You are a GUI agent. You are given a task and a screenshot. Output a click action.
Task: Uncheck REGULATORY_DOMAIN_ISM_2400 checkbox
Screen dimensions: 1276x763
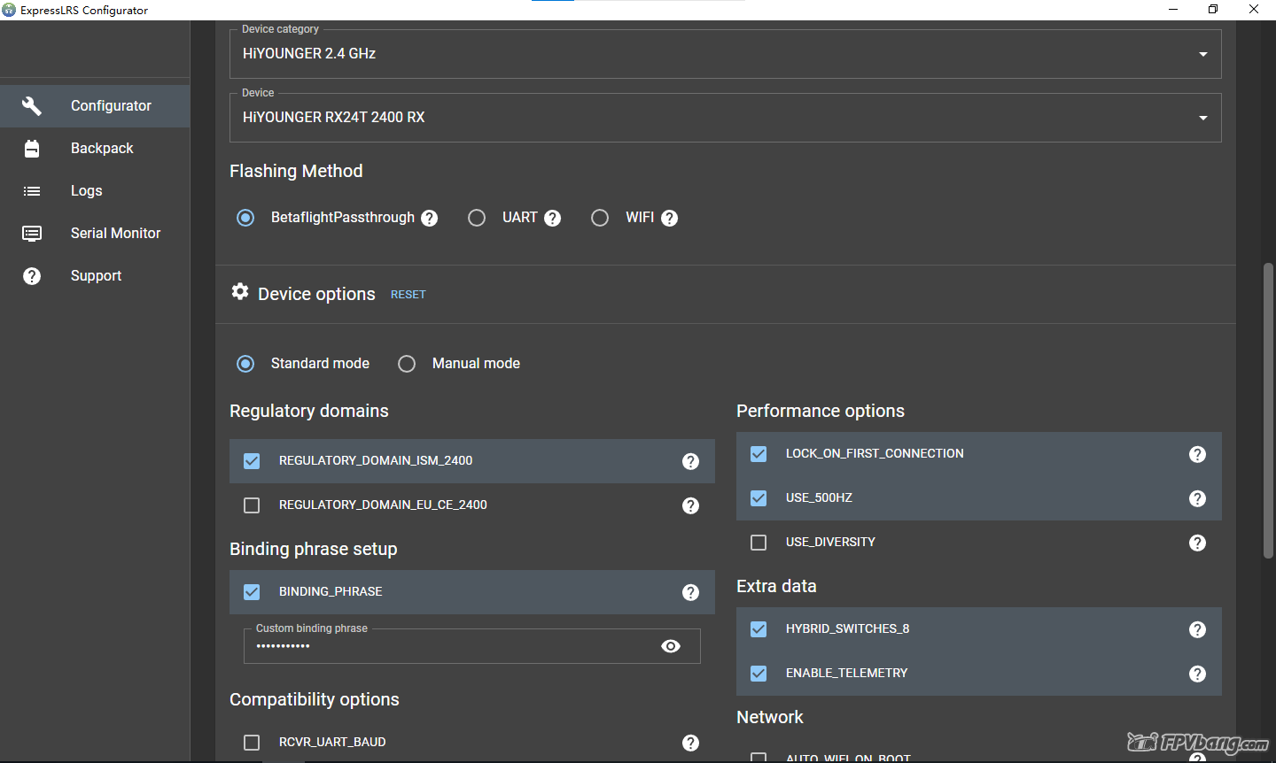point(252,461)
